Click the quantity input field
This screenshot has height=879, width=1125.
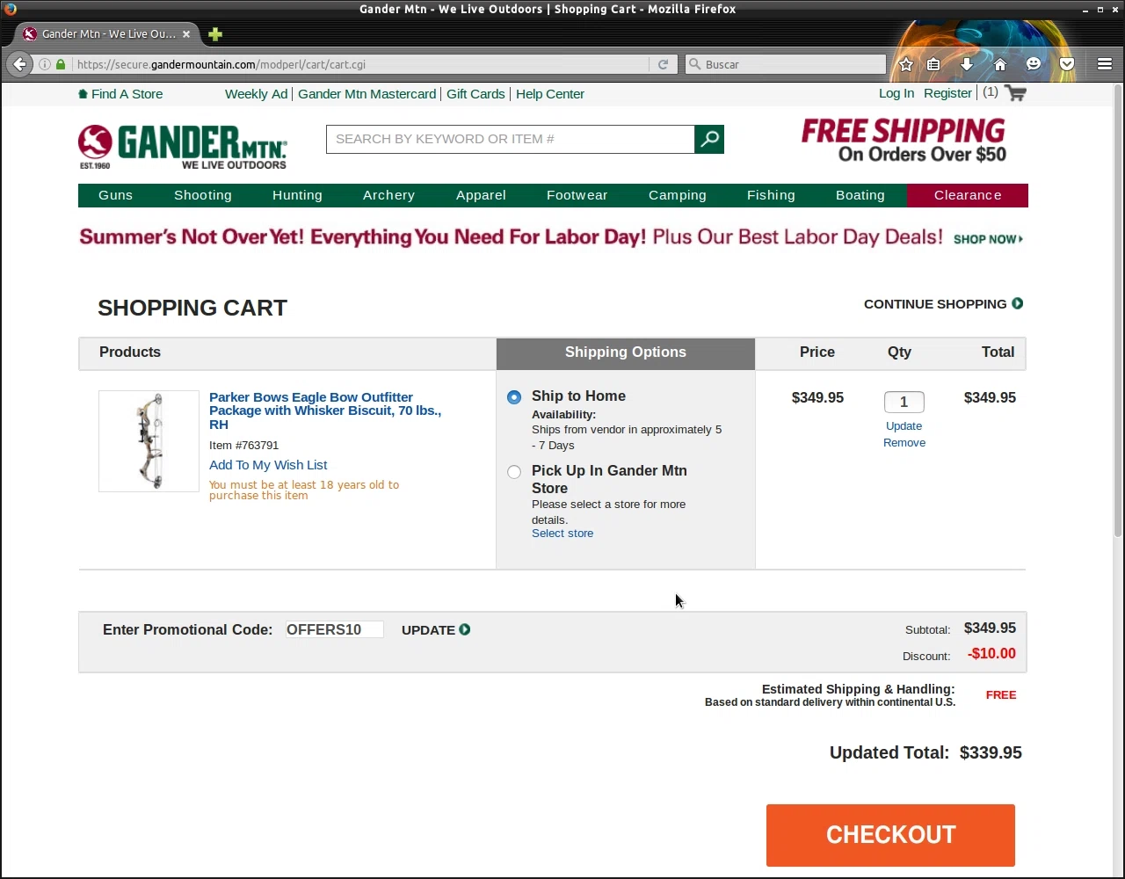(x=904, y=402)
